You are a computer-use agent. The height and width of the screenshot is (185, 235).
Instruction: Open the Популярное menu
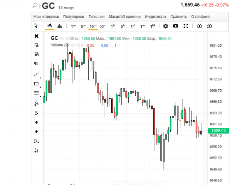pyautogui.click(x=74, y=17)
